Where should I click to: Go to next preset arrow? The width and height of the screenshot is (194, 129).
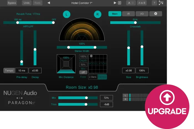[115, 3]
